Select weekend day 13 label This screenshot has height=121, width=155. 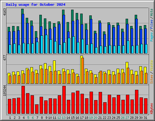click(64, 118)
